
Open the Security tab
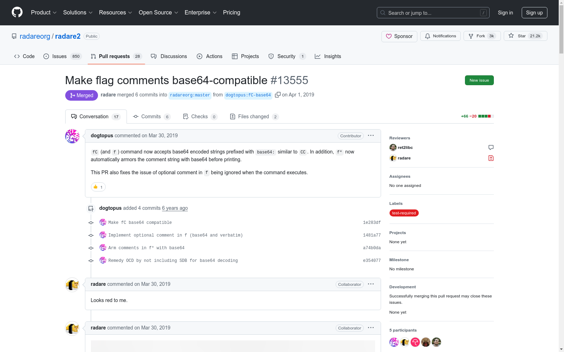[287, 56]
